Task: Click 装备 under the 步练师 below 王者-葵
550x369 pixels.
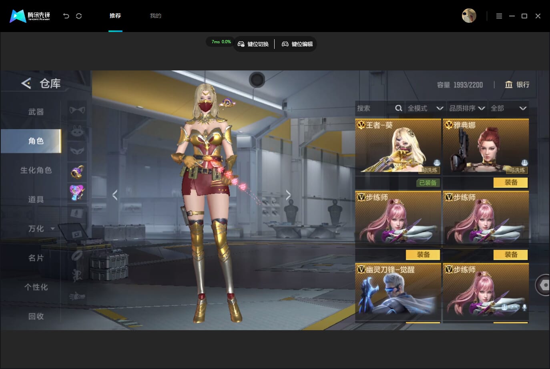Action: pos(423,255)
